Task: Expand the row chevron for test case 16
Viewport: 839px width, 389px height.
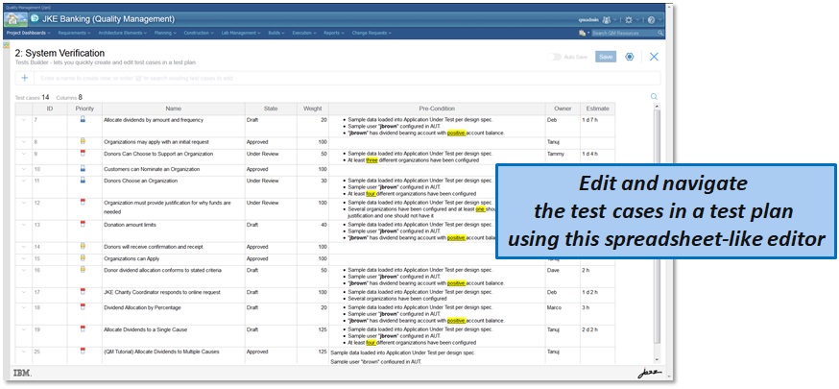Action: point(24,270)
